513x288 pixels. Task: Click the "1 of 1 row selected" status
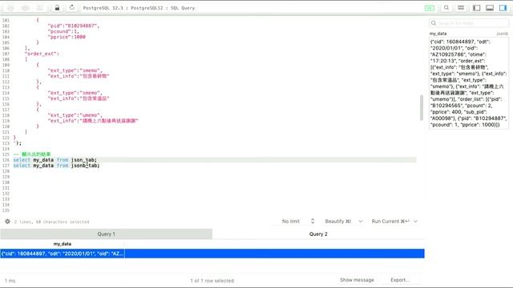[212, 281]
